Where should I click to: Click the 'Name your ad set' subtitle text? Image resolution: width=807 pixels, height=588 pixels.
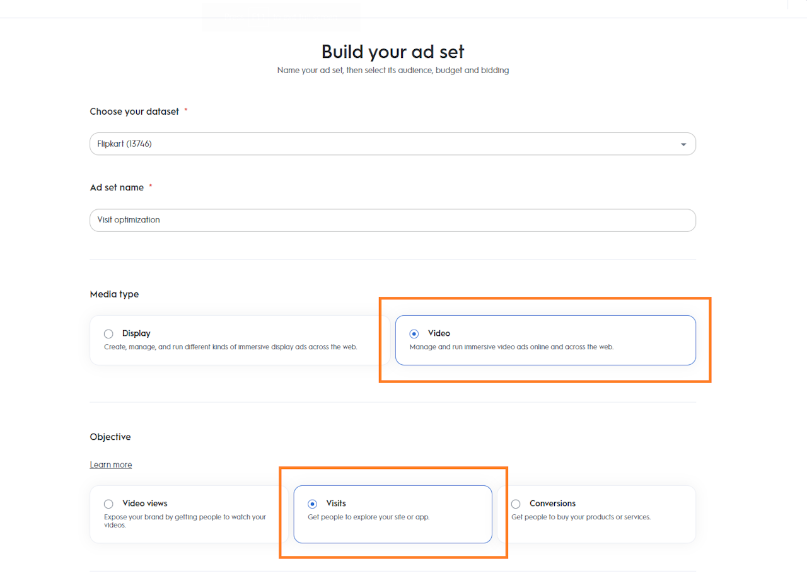tap(393, 71)
